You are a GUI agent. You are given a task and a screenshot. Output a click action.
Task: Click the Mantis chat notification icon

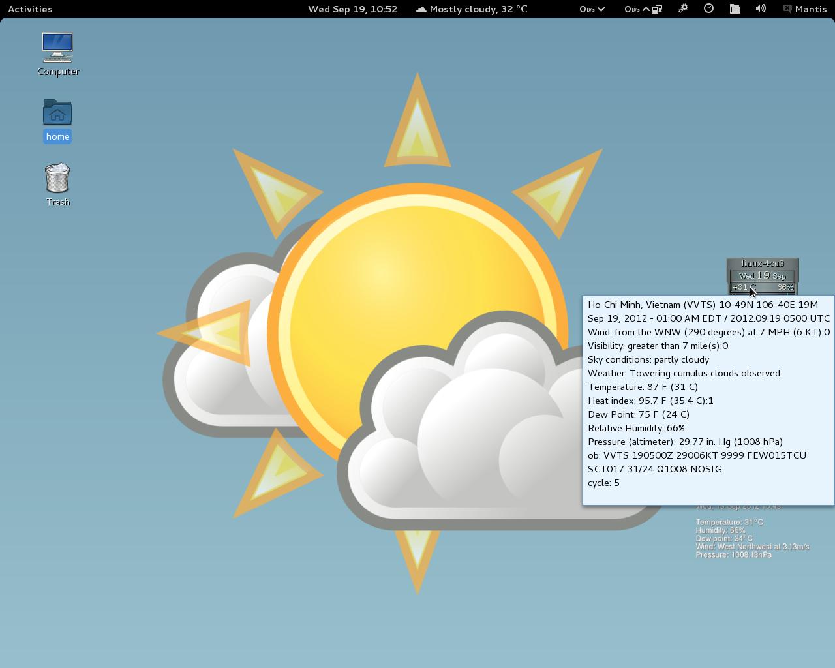pos(787,9)
